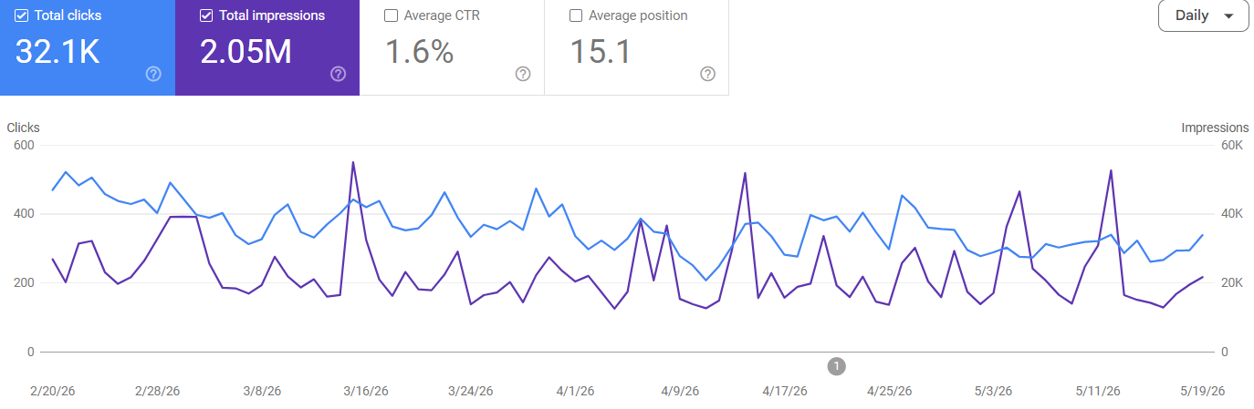
Task: Select the 2.05M total impressions value
Action: 246,52
